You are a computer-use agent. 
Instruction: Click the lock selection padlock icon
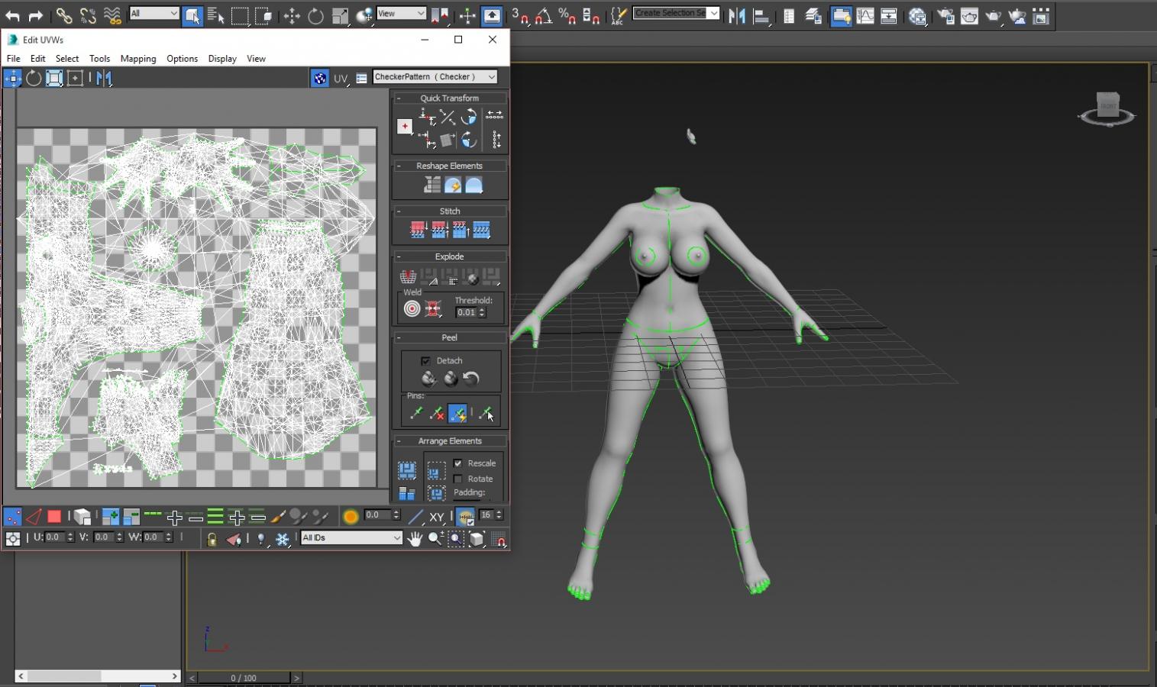click(212, 539)
